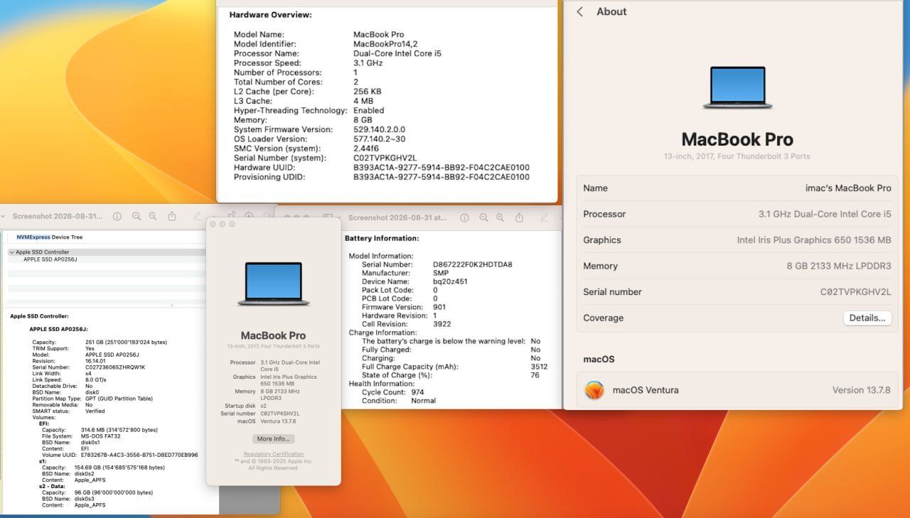
Task: Zoom out in the left Preview window
Action: pyautogui.click(x=136, y=217)
